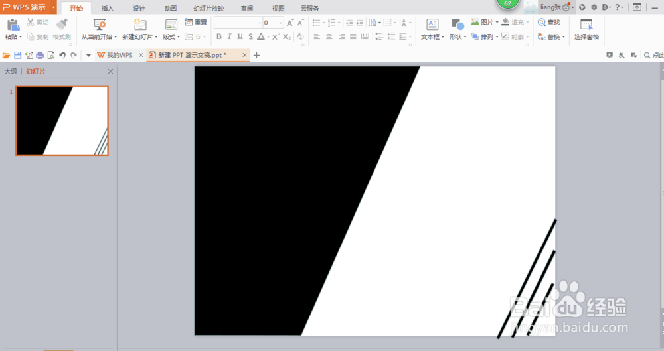Click the distributed alignment icon

[365, 37]
